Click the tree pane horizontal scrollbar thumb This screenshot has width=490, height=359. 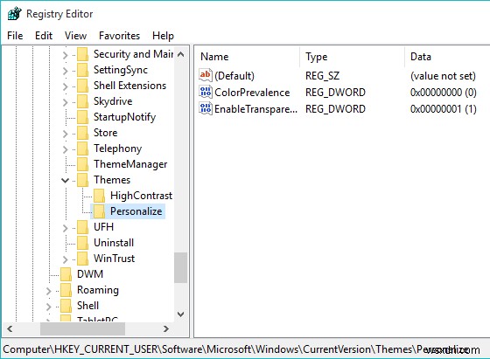82,328
